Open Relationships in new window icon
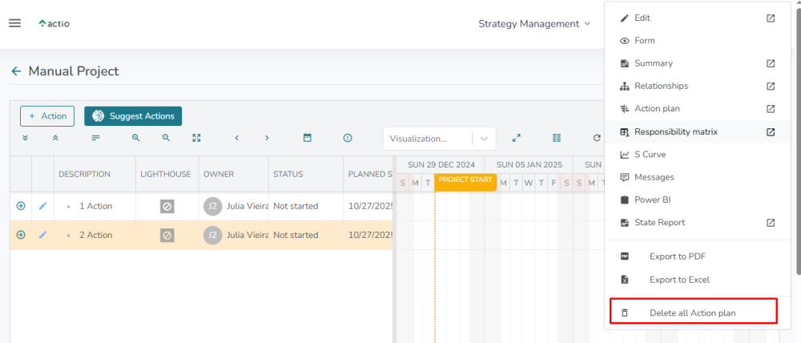Screen dimensions: 801x343 coord(771,86)
